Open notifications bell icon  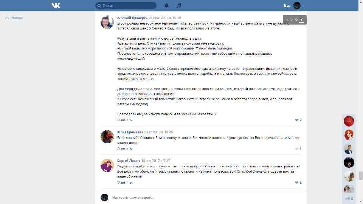[x=166, y=6]
